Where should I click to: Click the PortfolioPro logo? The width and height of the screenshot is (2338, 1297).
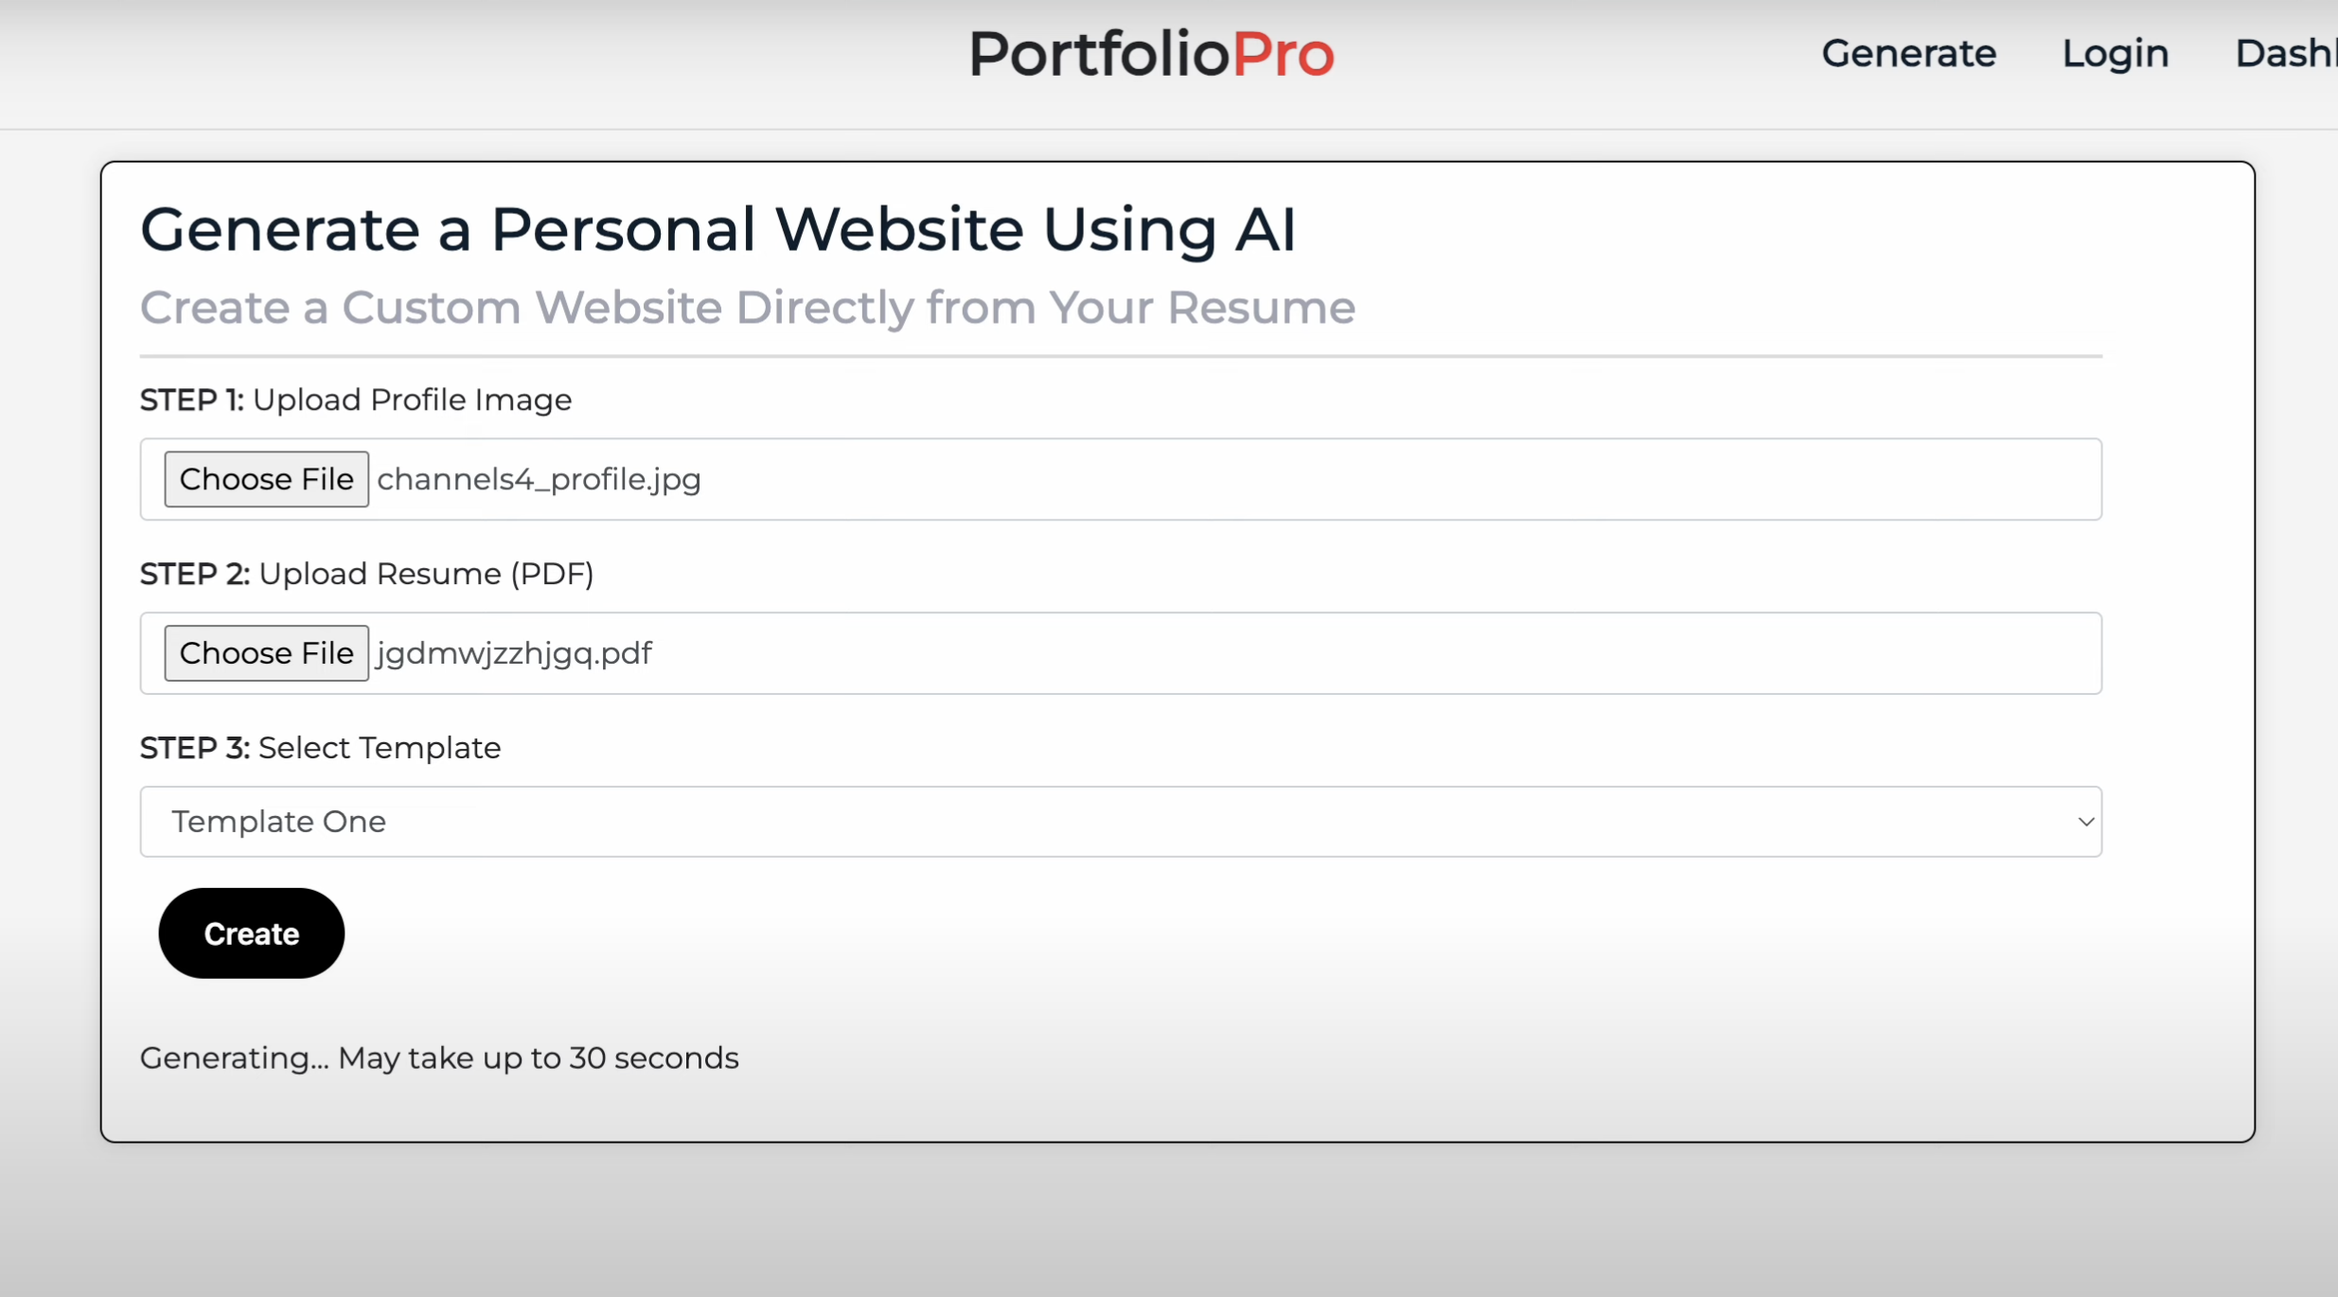click(x=1150, y=54)
